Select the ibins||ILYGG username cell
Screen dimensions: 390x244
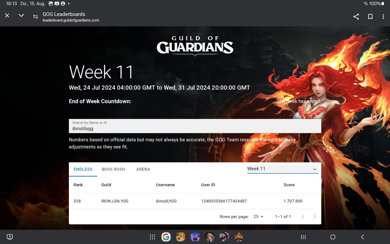click(x=166, y=201)
